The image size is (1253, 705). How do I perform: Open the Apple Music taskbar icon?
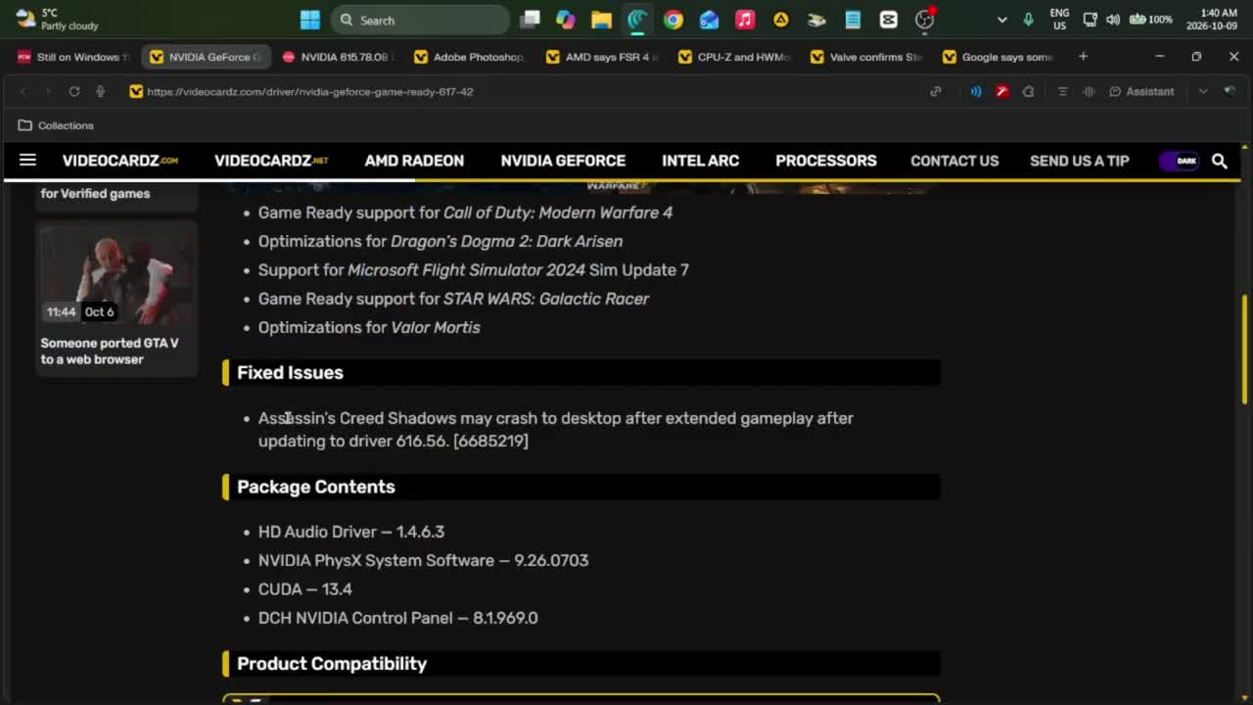click(745, 20)
